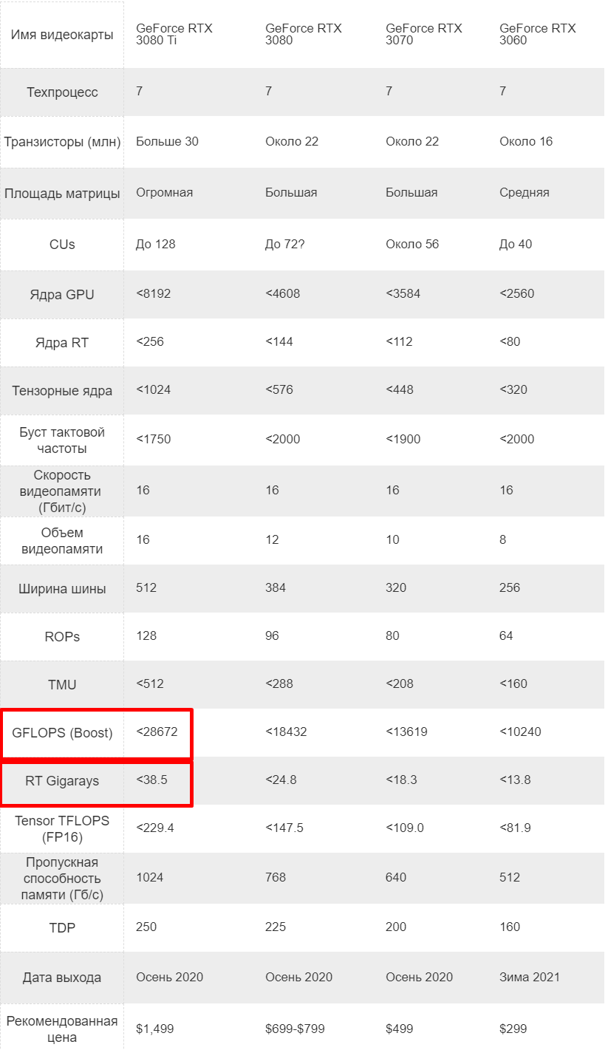Select the "RT Gigarays" row label
Viewport: 608px width, 1050px height.
coord(62,781)
